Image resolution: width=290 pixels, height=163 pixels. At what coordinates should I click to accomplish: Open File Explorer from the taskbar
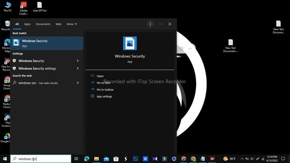coord(97,159)
